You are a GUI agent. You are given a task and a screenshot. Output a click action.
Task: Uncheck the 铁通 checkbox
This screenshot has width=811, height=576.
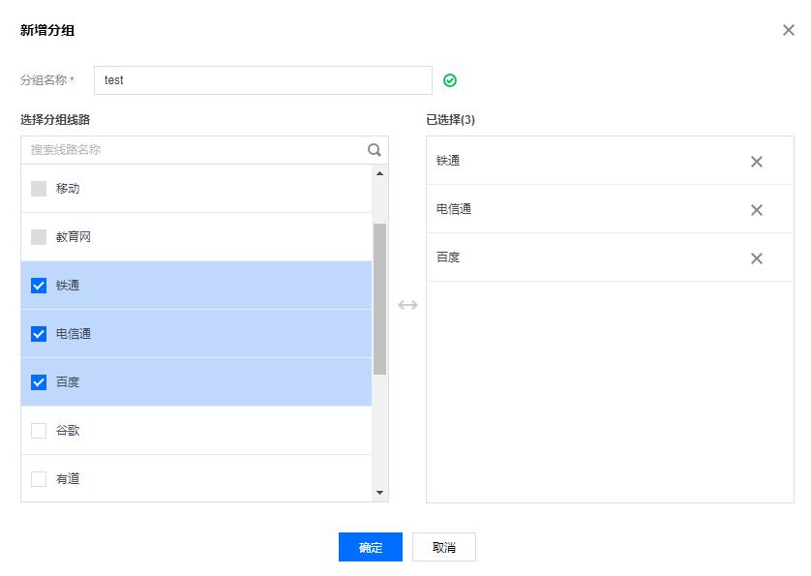coord(39,286)
